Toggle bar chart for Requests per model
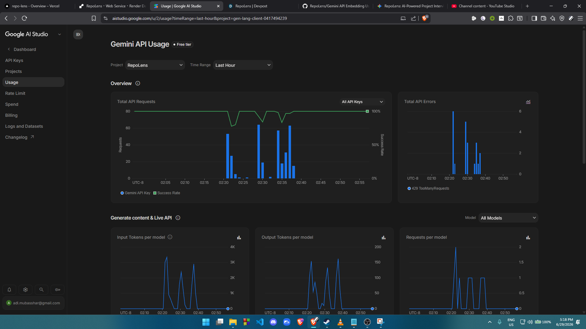This screenshot has width=586, height=329. (528, 238)
